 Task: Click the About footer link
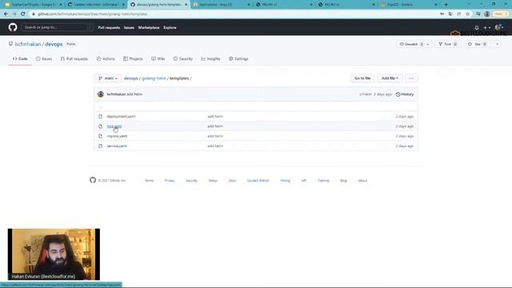pyautogui.click(x=362, y=181)
